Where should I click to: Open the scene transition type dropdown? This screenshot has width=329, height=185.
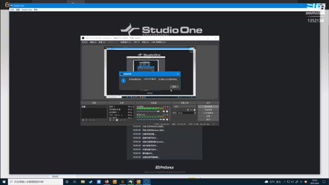pyautogui.click(x=184, y=106)
